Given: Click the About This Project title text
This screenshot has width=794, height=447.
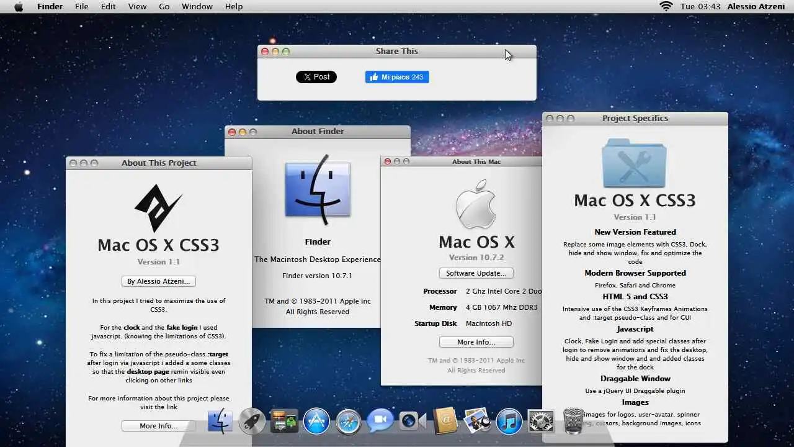Looking at the screenshot, I should tap(159, 163).
